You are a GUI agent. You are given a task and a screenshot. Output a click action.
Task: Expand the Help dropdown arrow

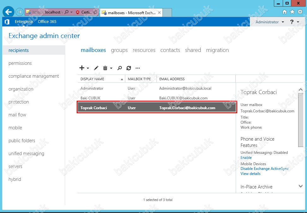click(x=298, y=22)
